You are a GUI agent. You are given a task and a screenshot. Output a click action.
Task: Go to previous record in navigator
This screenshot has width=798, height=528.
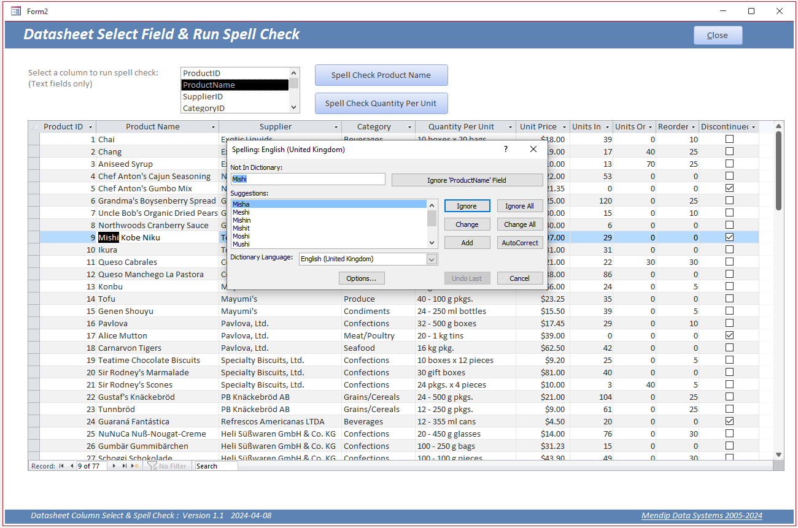(72, 466)
